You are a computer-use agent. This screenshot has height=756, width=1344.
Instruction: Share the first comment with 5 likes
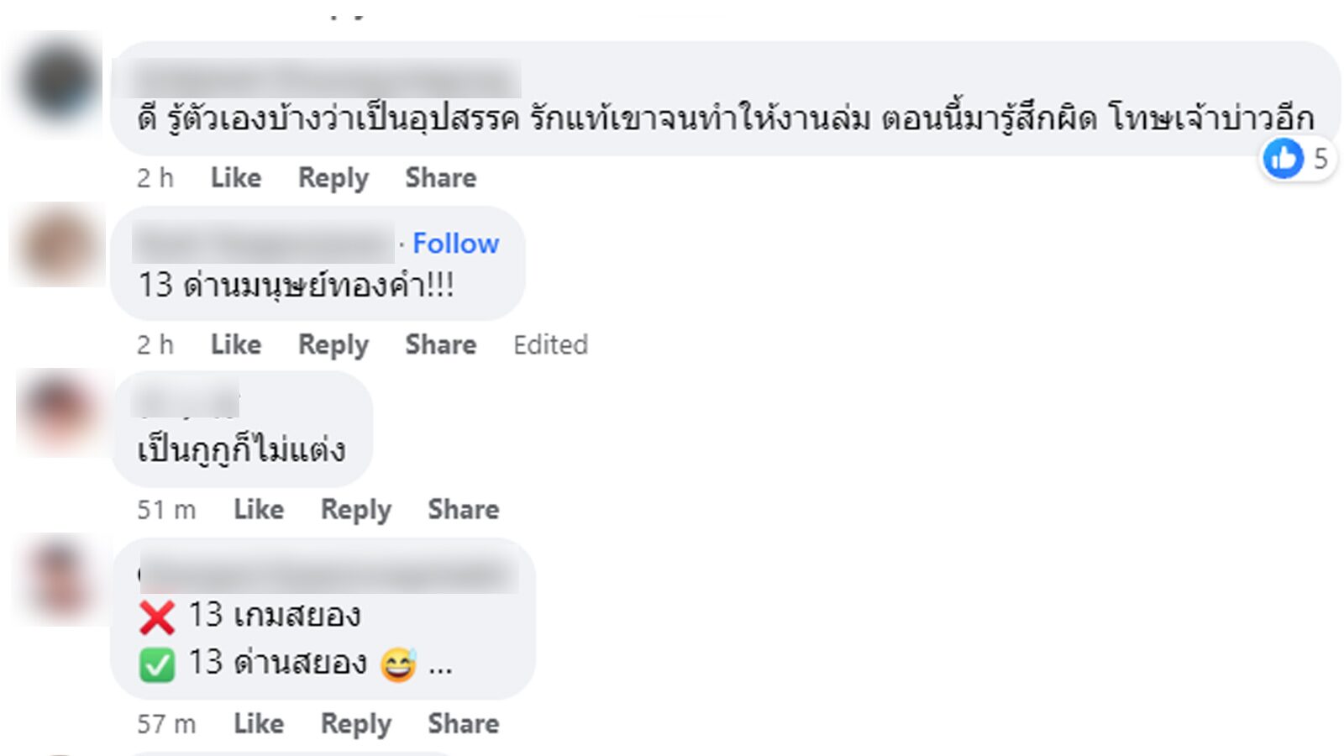(440, 178)
